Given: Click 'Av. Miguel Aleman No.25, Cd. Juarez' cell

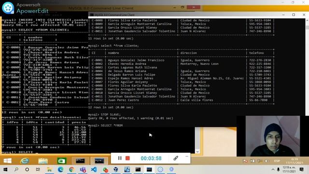Looking at the screenshot, I should [212, 78].
